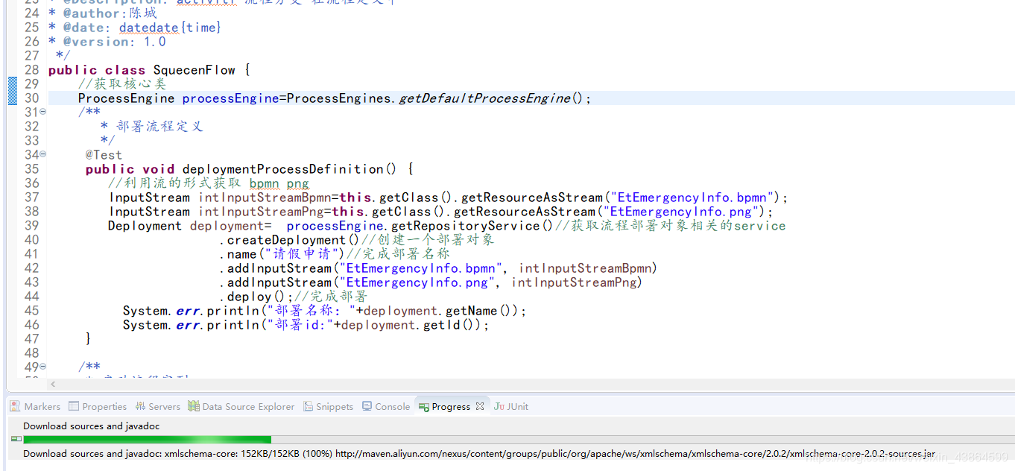Click 'getRepositoryService' on line 39
This screenshot has height=471, width=1015.
pos(465,226)
